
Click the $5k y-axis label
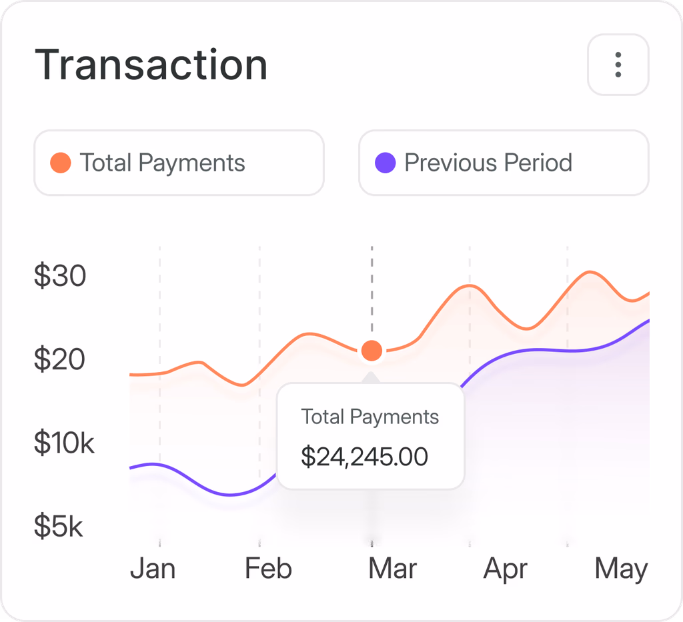[59, 526]
